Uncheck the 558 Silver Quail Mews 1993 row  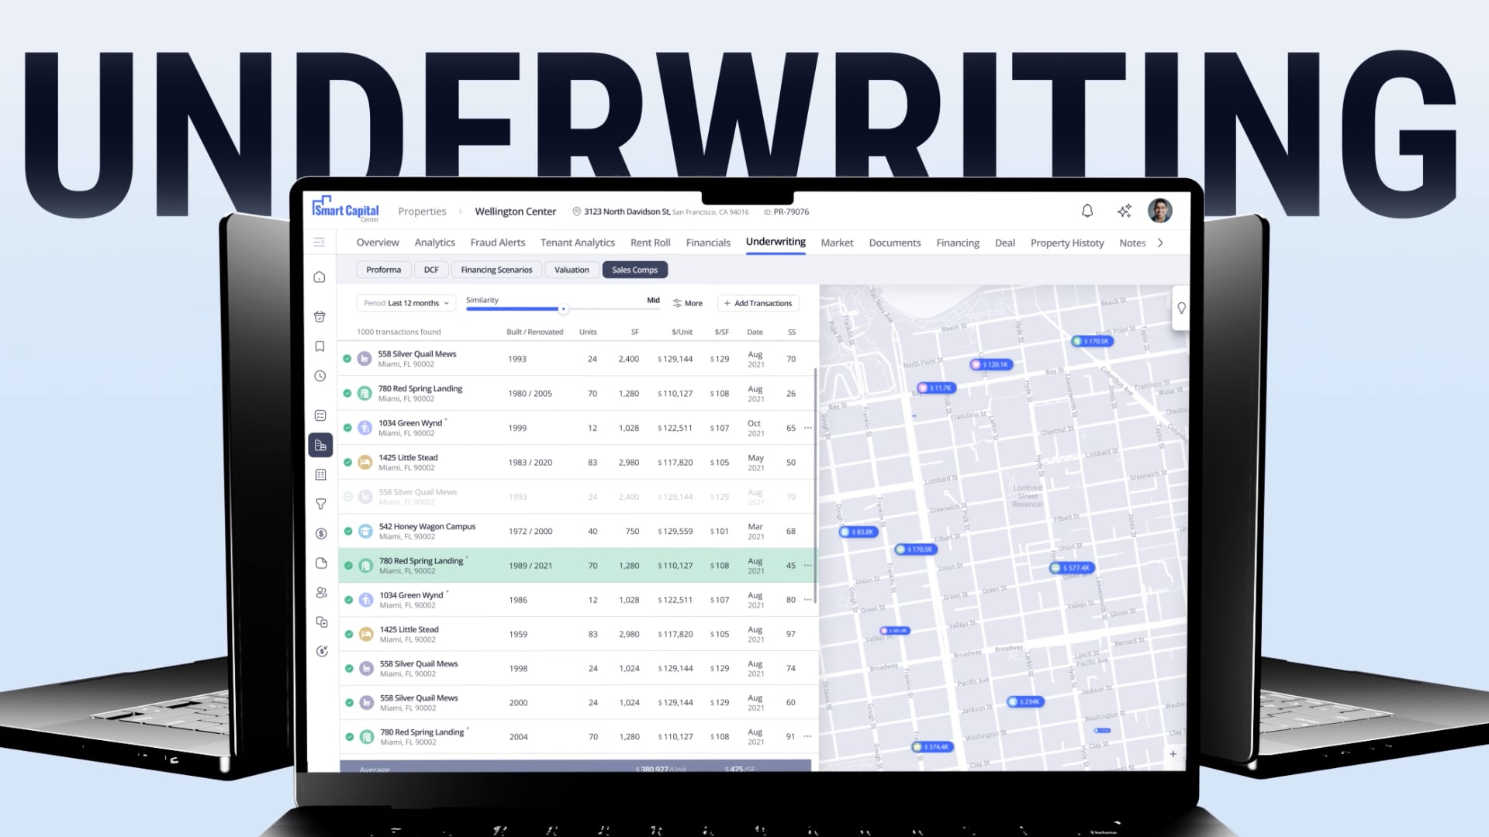click(x=347, y=359)
